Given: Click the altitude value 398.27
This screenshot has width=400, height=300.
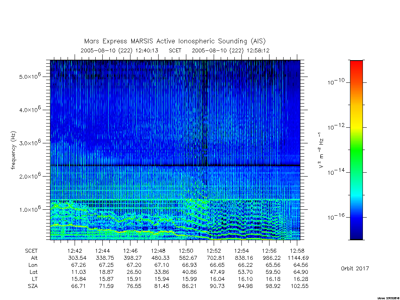Looking at the screenshot, I should point(133,258).
